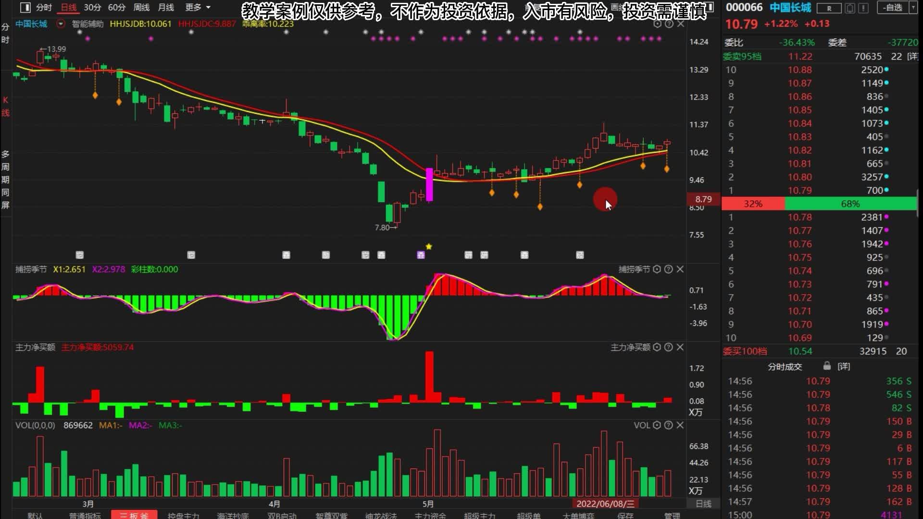Switch to the 60分 period tab
The image size is (923, 519).
coord(116,7)
